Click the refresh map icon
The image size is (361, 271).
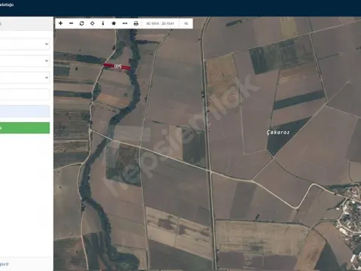coord(82,23)
